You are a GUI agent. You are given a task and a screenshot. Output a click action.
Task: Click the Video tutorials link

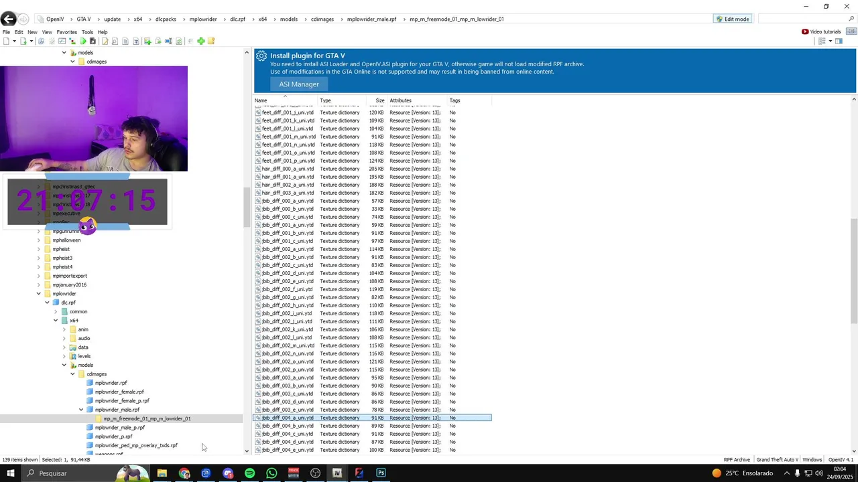(825, 31)
